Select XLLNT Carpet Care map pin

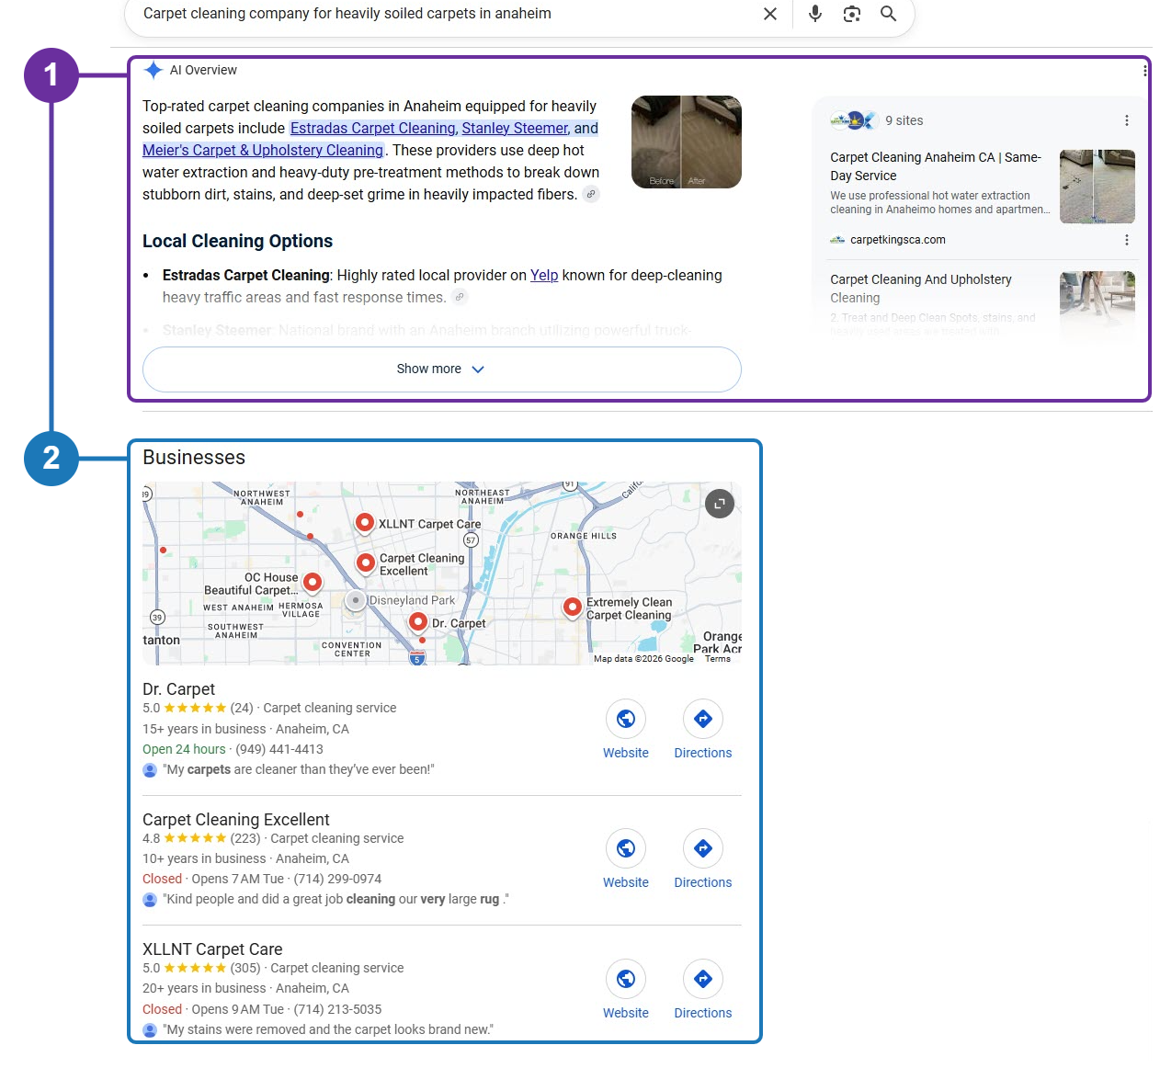click(x=365, y=524)
